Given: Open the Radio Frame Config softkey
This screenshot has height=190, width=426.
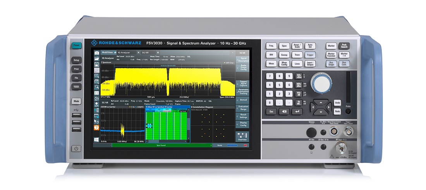Looking at the screenshot, I should 242,68.
